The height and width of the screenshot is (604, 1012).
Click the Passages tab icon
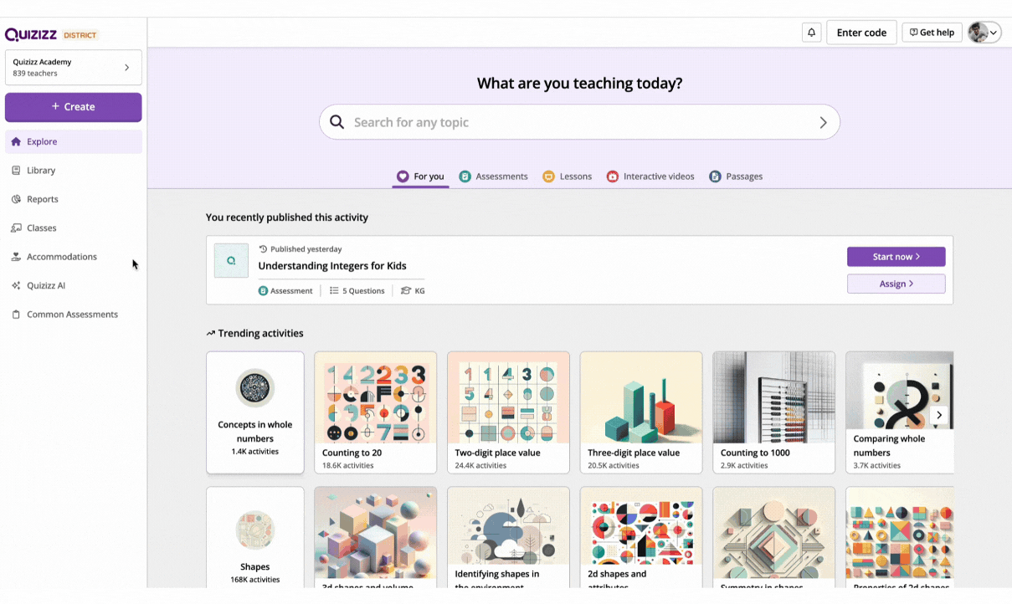click(715, 177)
